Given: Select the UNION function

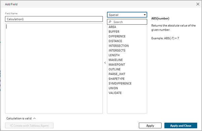Looking at the screenshot, I should pos(113,88).
